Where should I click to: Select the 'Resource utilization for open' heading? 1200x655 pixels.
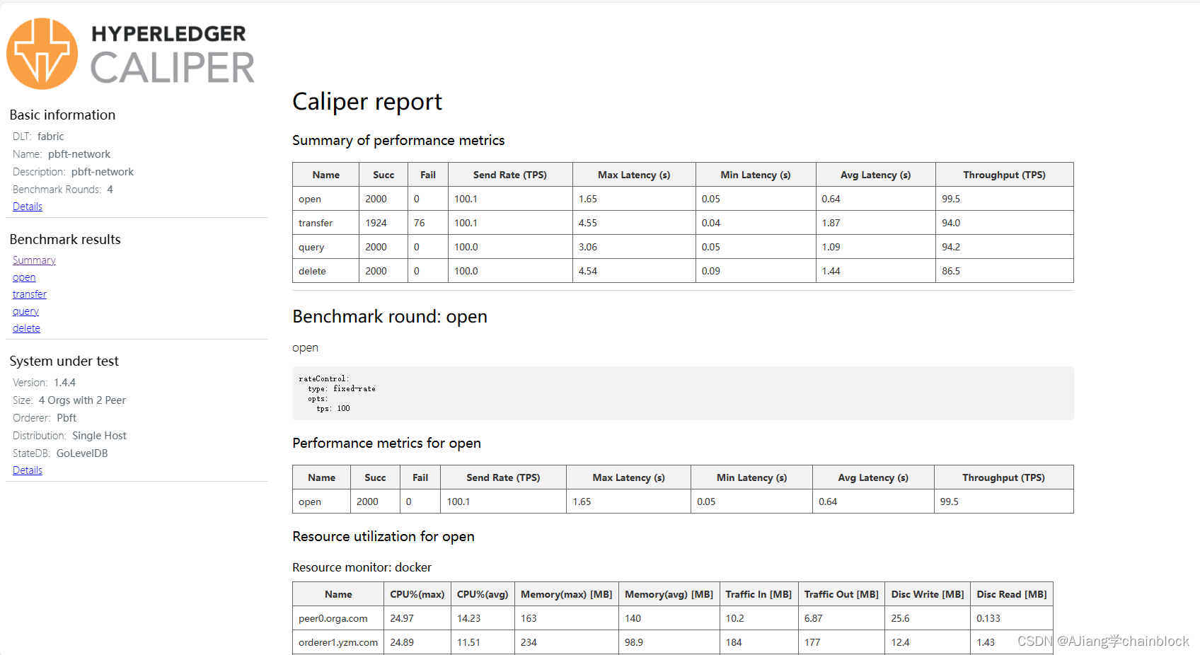pos(383,536)
